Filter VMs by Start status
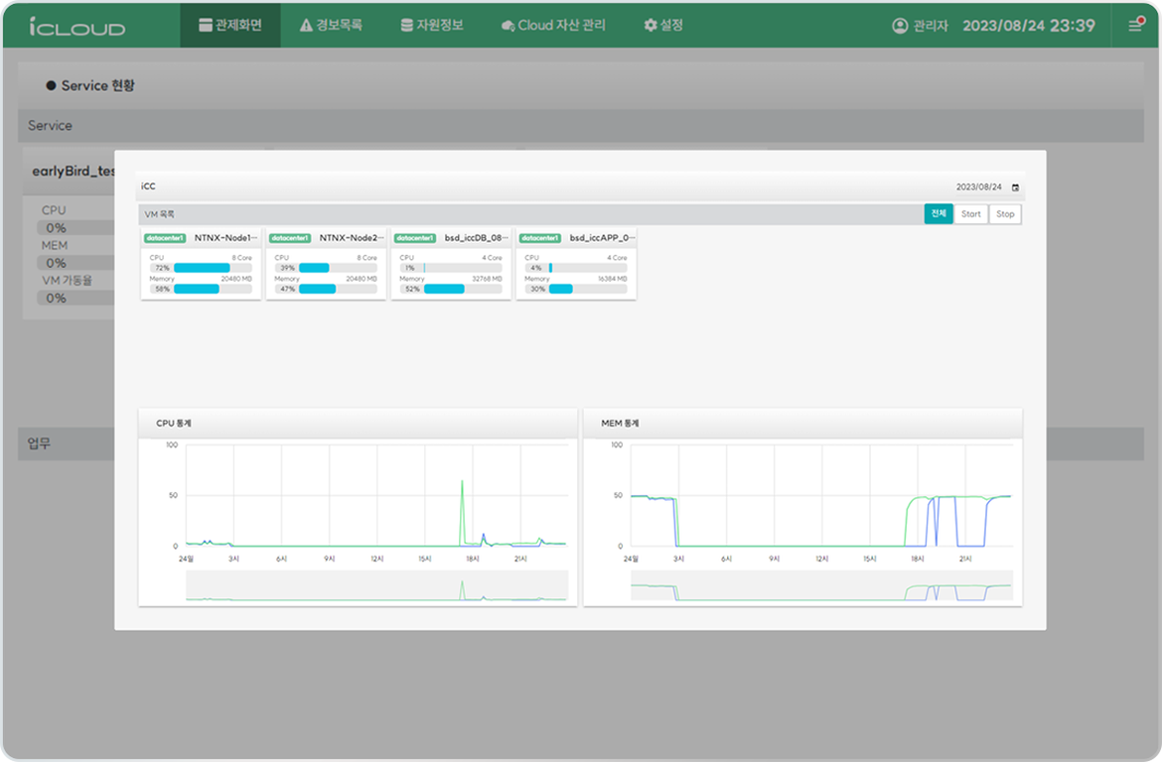The image size is (1162, 762). point(970,214)
